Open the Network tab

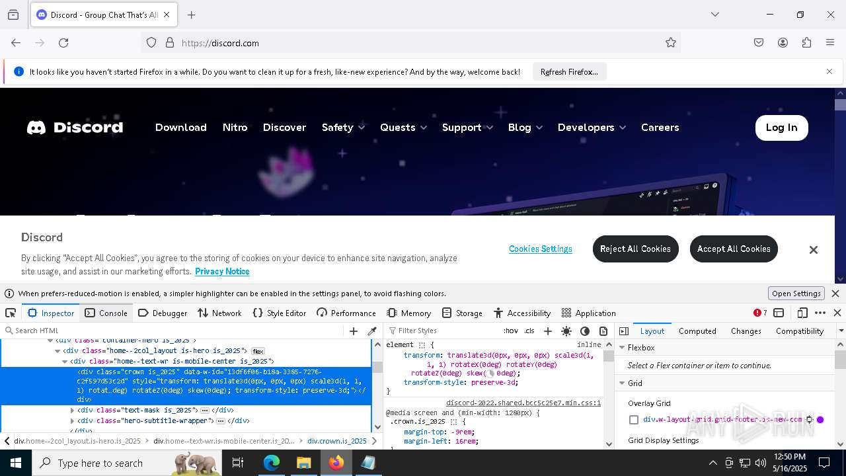point(219,313)
